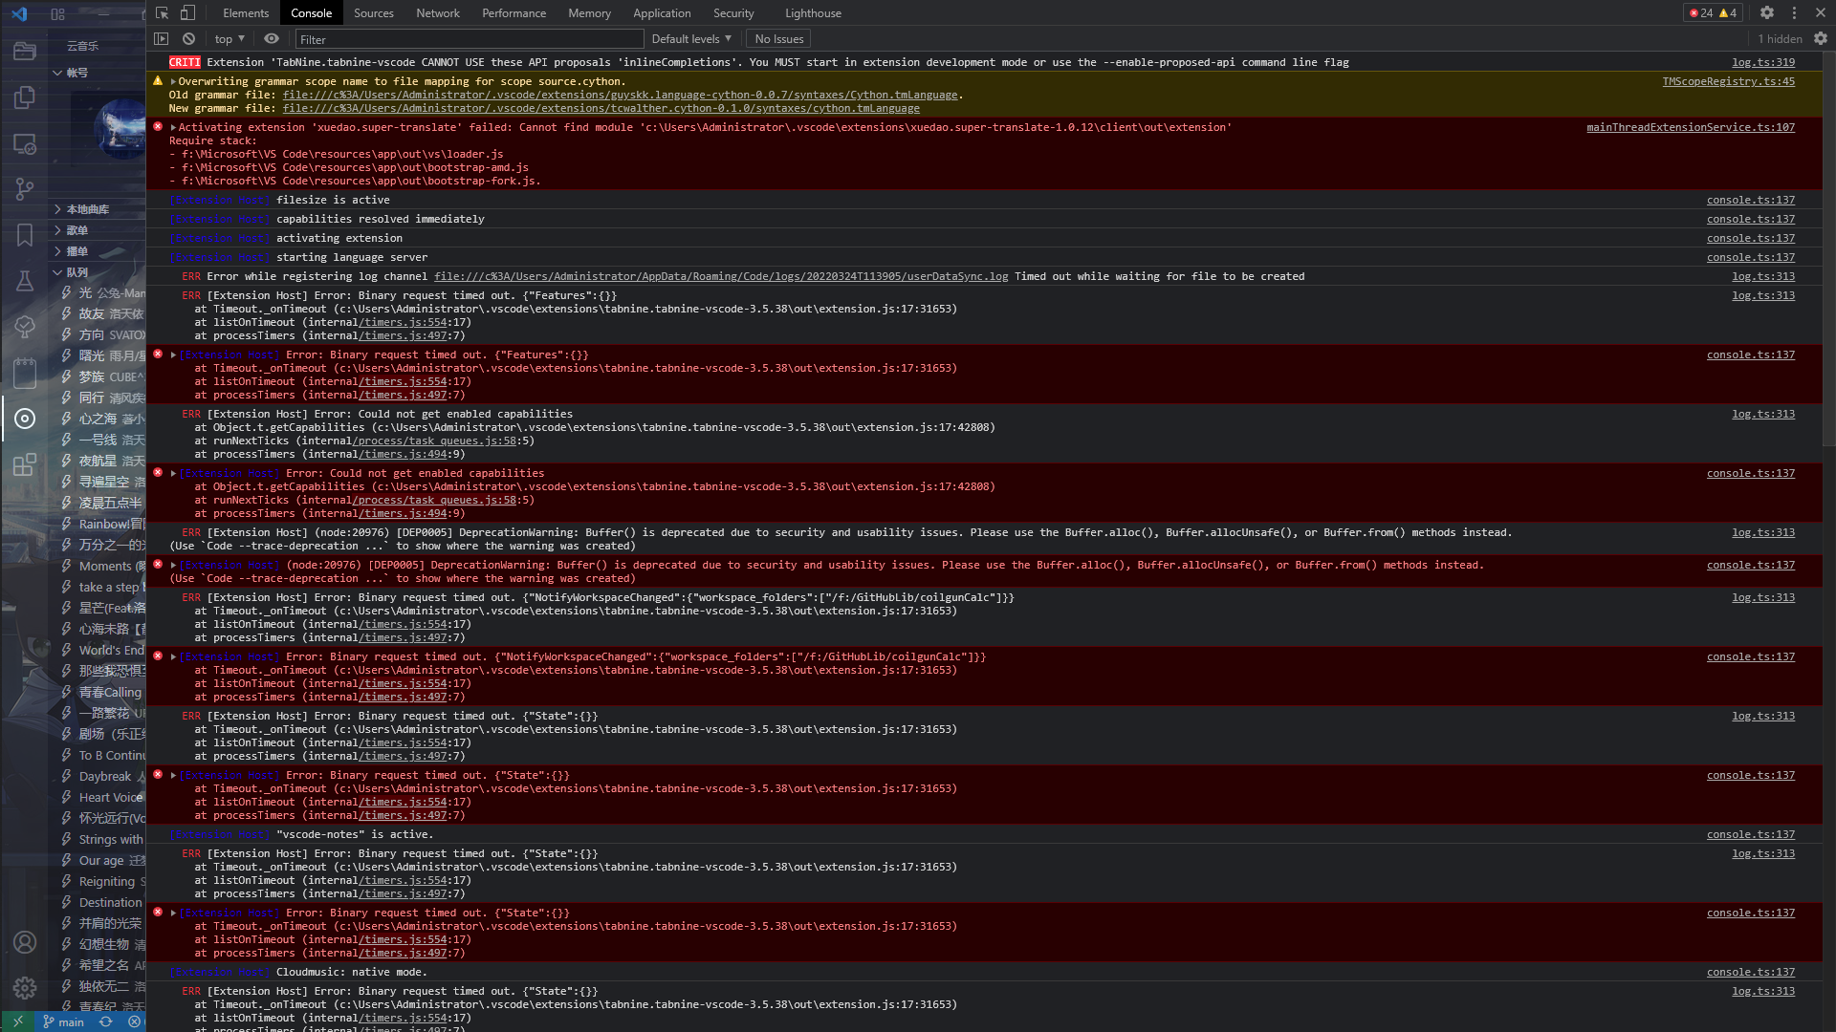The width and height of the screenshot is (1836, 1032).
Task: Click the sync icon in the status bar
Action: 105,1021
